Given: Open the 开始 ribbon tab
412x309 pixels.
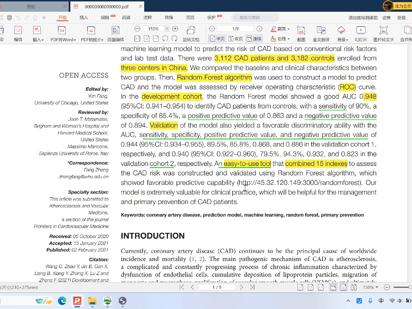Looking at the screenshot, I should tap(62, 17).
